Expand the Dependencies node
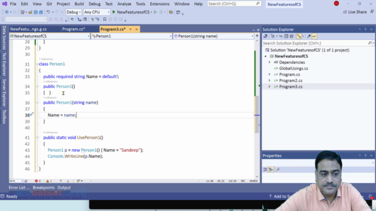Screen dimensions: 376x211 [269, 62]
